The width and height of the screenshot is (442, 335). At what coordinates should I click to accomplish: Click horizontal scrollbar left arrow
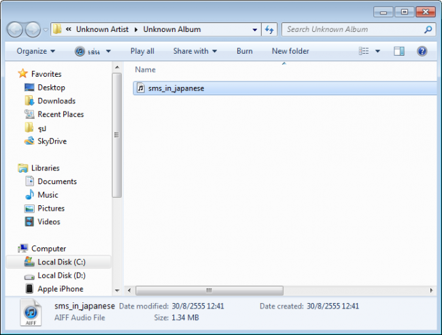coord(129,290)
